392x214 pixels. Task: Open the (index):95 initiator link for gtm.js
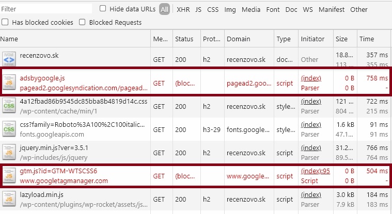[x=316, y=171]
